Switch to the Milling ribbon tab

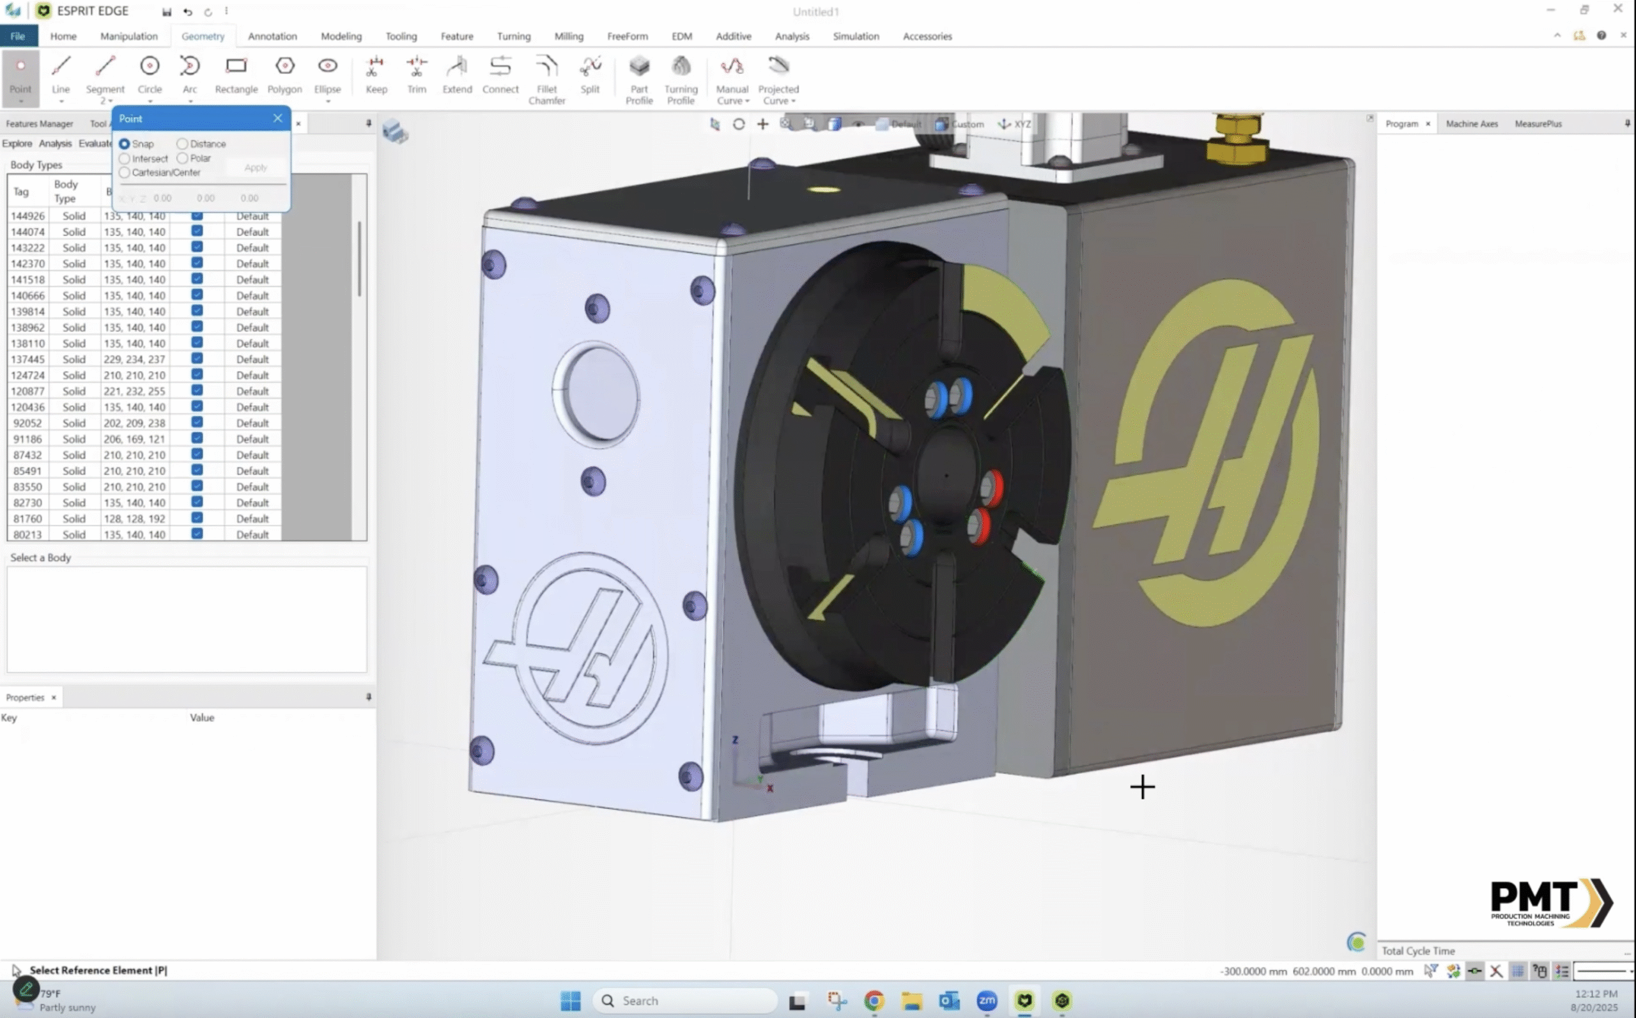(569, 36)
